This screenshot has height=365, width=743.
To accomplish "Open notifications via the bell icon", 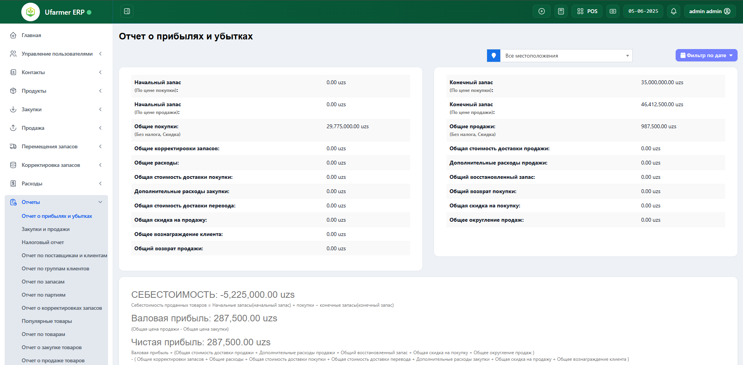I will (673, 11).
